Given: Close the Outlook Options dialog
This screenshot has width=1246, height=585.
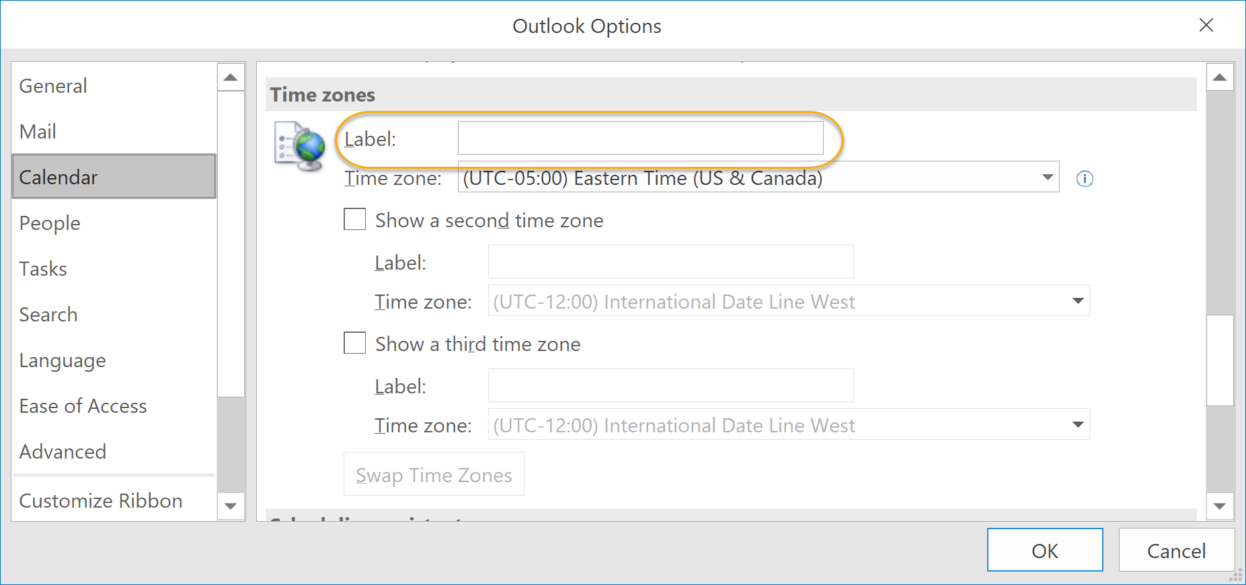Looking at the screenshot, I should tap(1206, 25).
